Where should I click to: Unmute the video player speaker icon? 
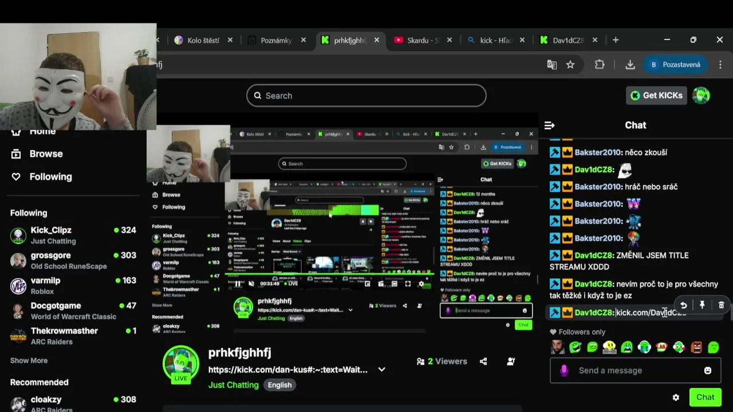251,283
